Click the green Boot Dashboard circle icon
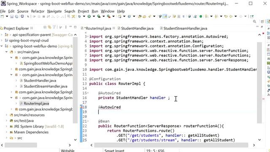This screenshot has width=270, height=152. click(x=201, y=16)
